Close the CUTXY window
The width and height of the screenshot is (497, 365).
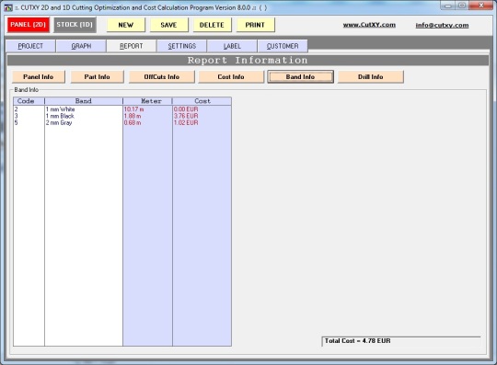pos(480,6)
